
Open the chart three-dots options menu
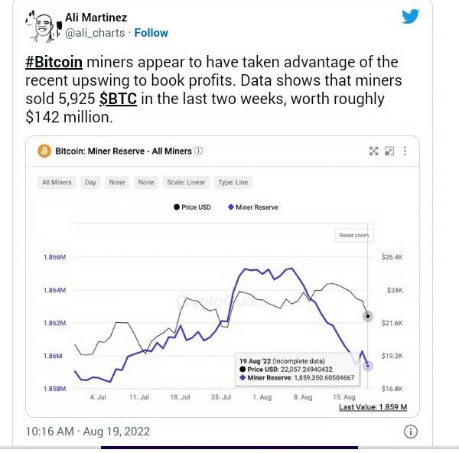click(405, 151)
